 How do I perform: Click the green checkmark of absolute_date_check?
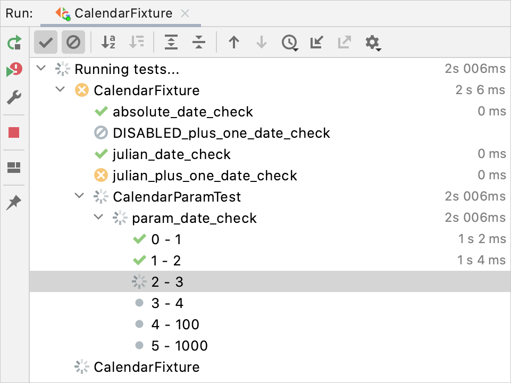coord(101,112)
